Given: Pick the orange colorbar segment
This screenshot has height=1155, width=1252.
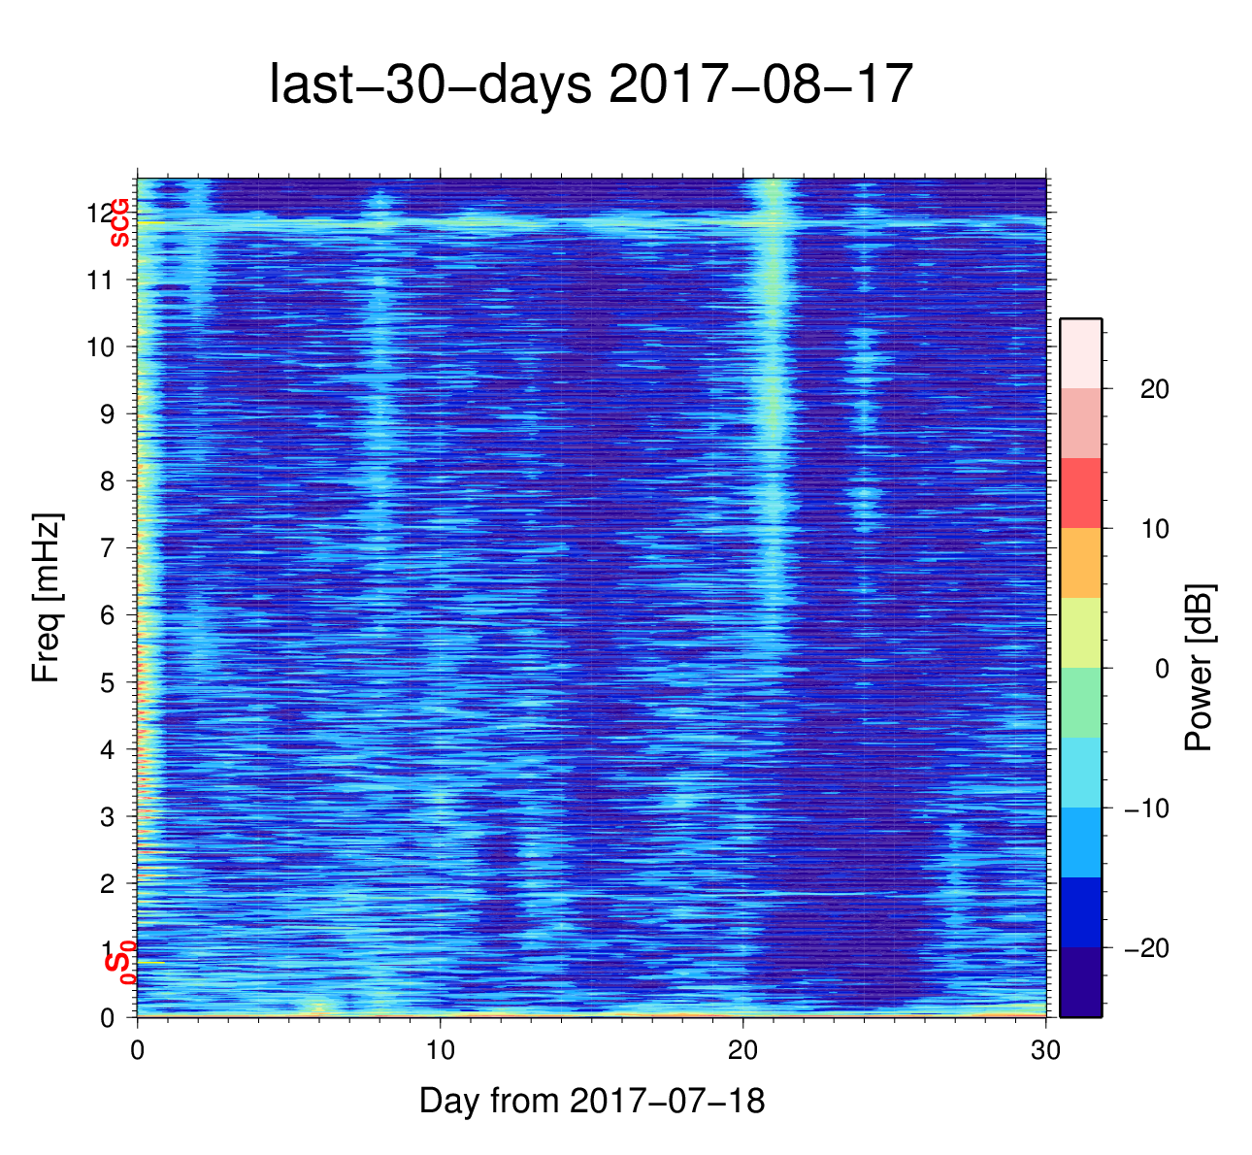Looking at the screenshot, I should click(x=1080, y=563).
